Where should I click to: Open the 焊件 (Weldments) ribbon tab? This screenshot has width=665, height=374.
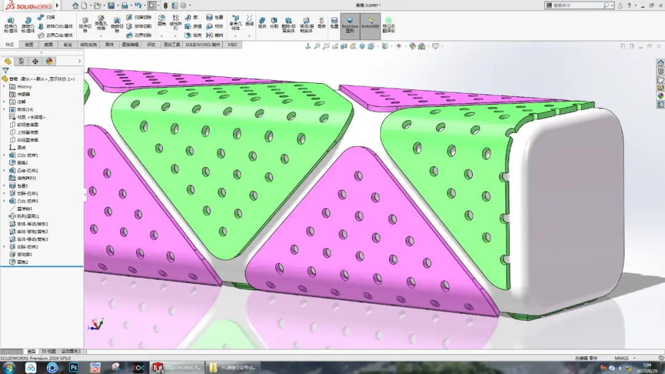coord(110,44)
